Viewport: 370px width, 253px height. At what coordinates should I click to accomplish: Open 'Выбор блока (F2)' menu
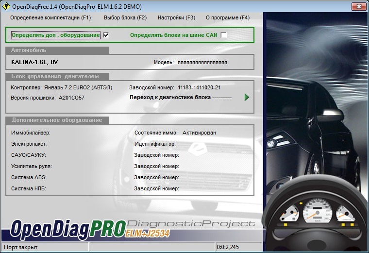pyautogui.click(x=125, y=17)
